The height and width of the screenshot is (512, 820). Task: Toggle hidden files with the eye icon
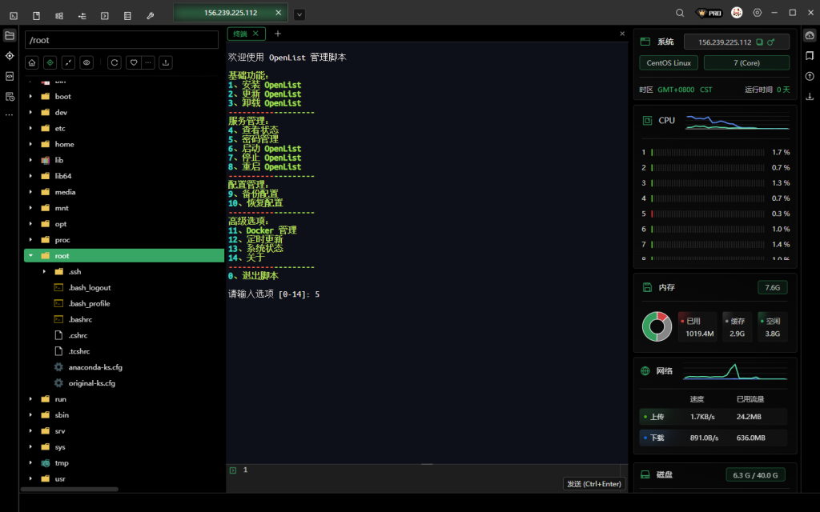86,62
